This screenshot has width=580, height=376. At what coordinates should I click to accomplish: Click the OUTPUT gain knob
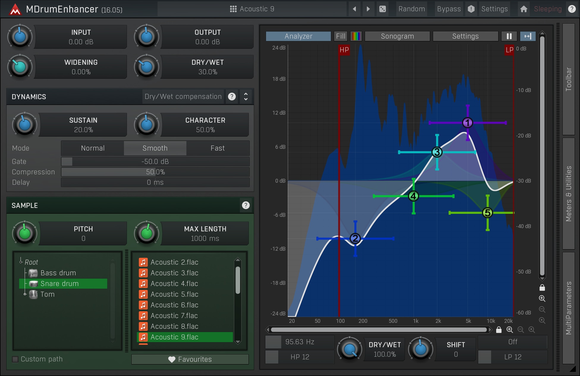146,37
